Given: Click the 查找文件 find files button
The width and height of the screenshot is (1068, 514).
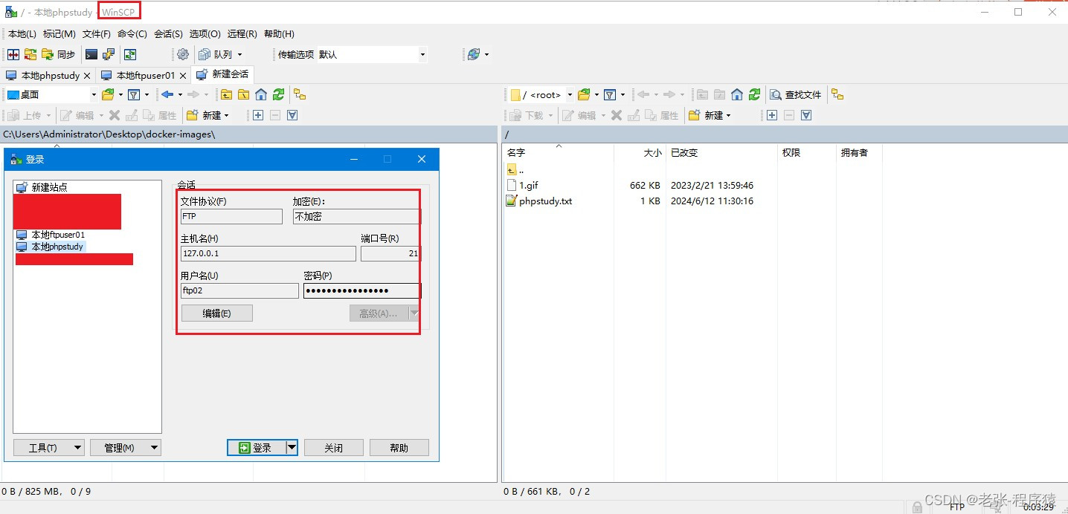Looking at the screenshot, I should [x=796, y=94].
